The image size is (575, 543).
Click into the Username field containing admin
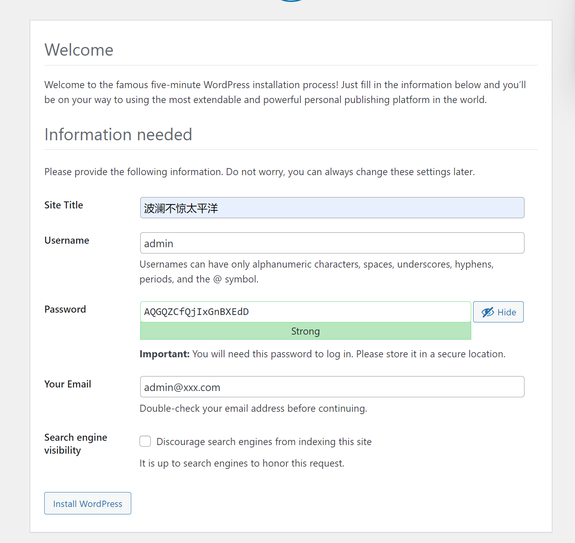(x=332, y=243)
